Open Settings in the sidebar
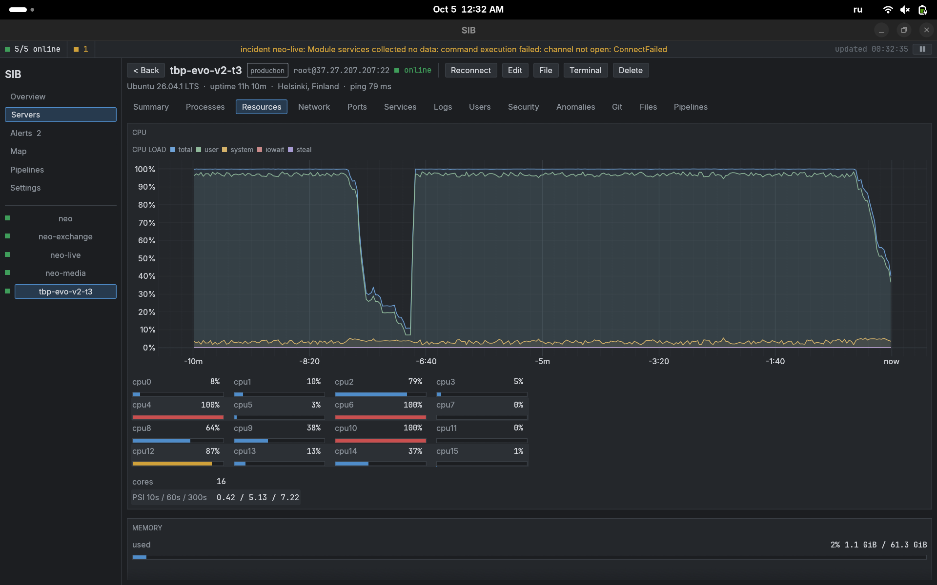This screenshot has height=585, width=937. [61, 188]
